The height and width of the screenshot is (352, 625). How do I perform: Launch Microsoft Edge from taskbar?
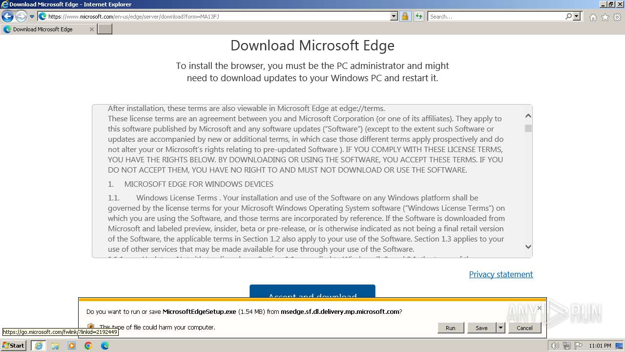pos(105,346)
